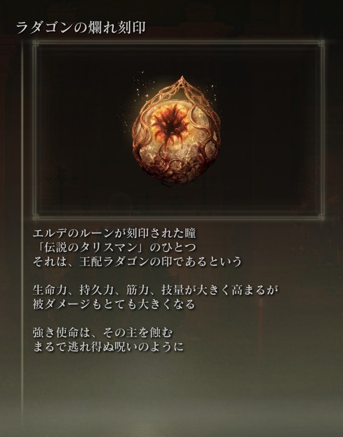The image size is (343, 437).
Task: Click the line 被ダメージもとても大きくなる
Action: pyautogui.click(x=114, y=304)
